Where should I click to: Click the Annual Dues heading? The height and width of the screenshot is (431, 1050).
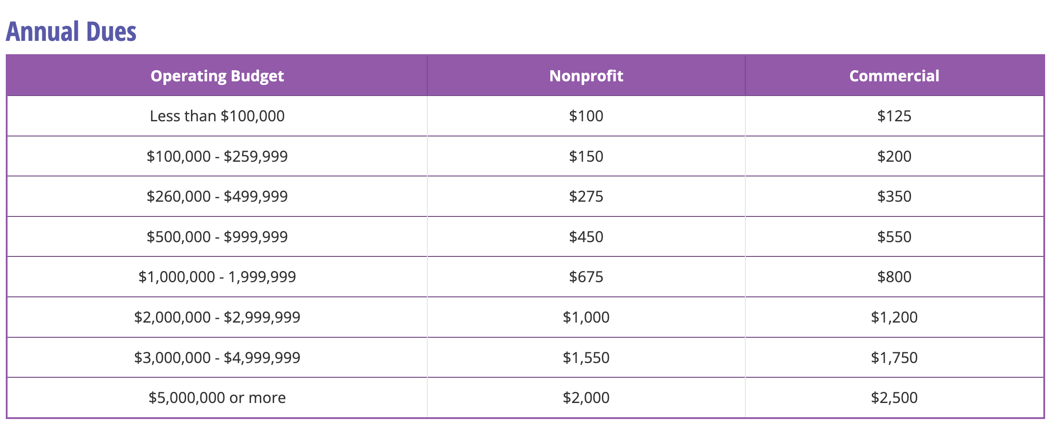[71, 32]
